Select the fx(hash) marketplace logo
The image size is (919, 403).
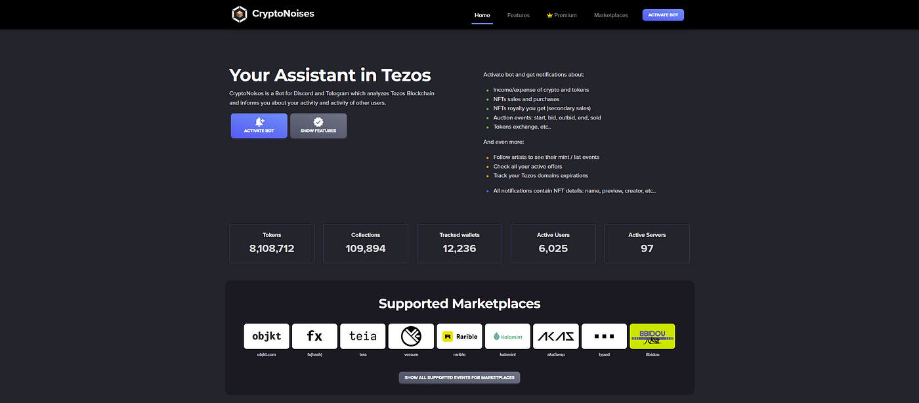tap(315, 336)
